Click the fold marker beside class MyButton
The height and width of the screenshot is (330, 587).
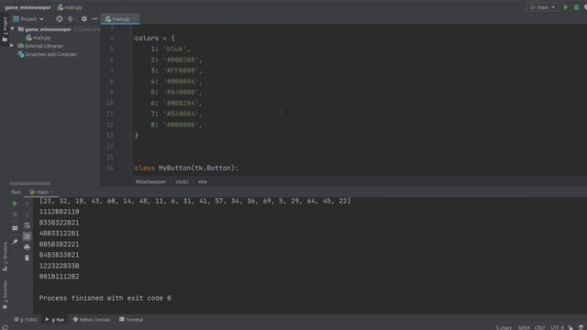tap(132, 168)
